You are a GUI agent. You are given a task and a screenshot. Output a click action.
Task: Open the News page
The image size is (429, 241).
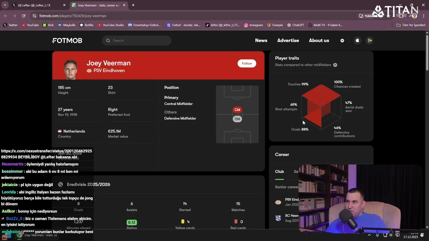click(x=261, y=41)
